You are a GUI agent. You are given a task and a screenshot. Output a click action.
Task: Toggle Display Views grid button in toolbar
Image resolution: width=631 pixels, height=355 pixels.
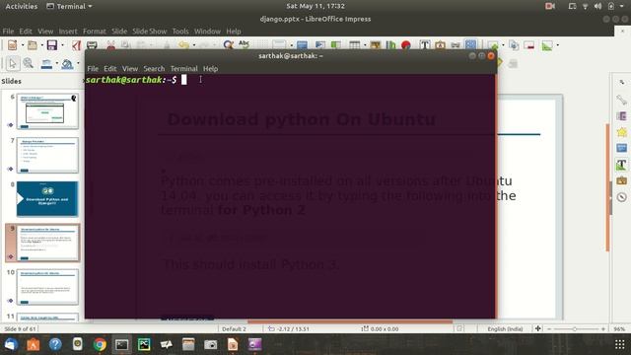click(470, 44)
